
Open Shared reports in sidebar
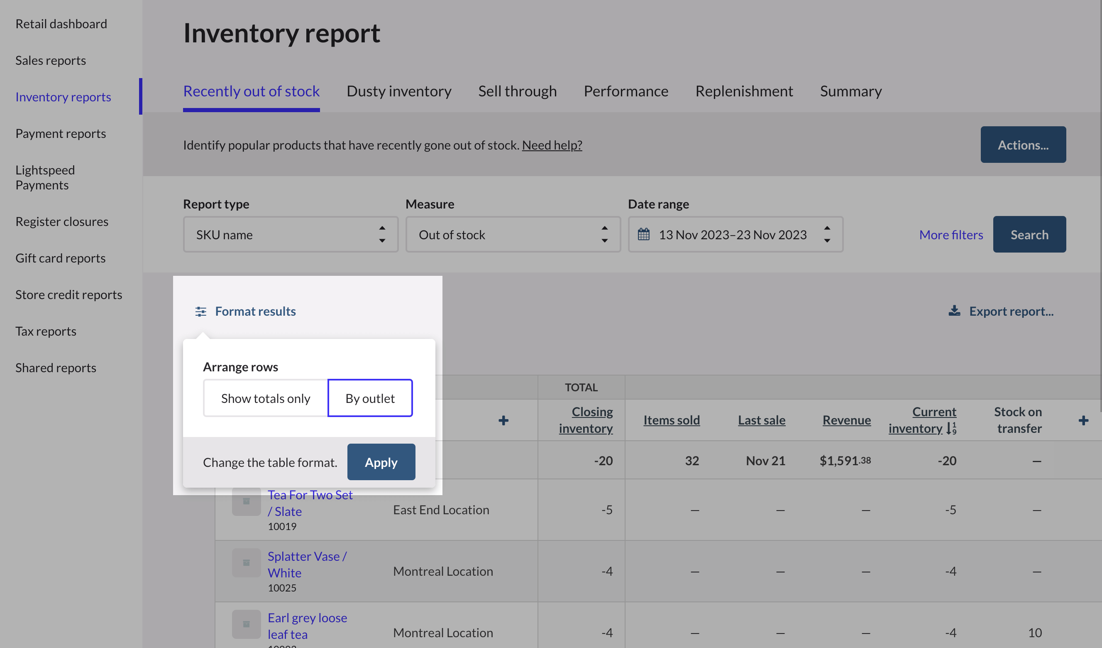tap(56, 368)
